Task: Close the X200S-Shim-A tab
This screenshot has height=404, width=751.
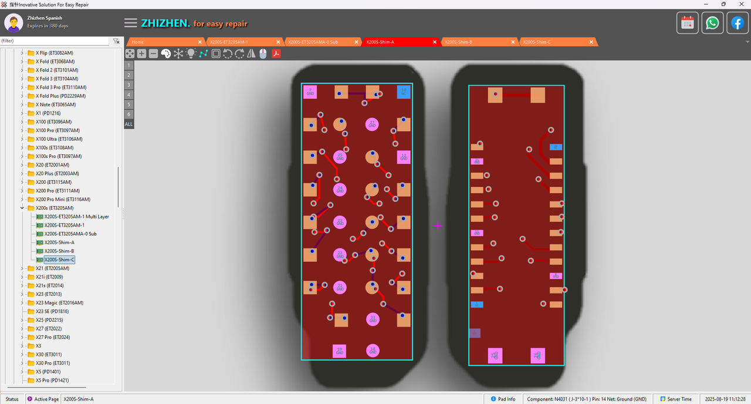Action: point(435,42)
